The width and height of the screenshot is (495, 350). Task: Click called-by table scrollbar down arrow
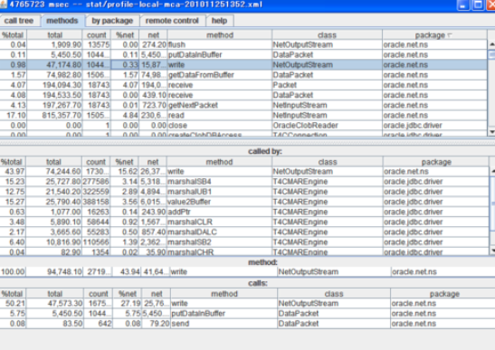[x=492, y=251]
